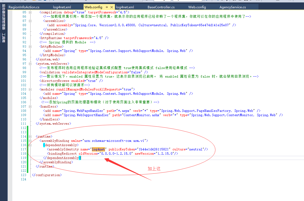
Task: Collapse the runtime block at line 114
Action: pos(30,136)
